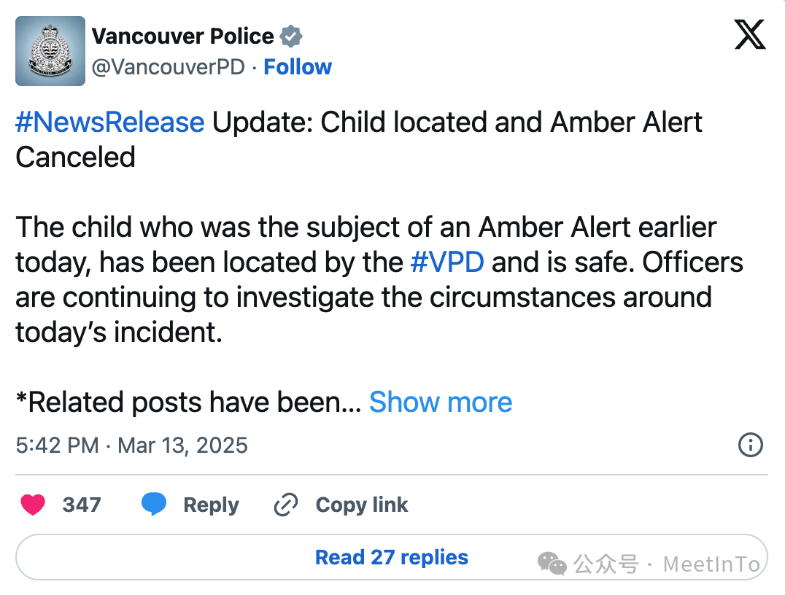Click the blue reply bubble icon
The height and width of the screenshot is (595, 785).
click(x=154, y=504)
